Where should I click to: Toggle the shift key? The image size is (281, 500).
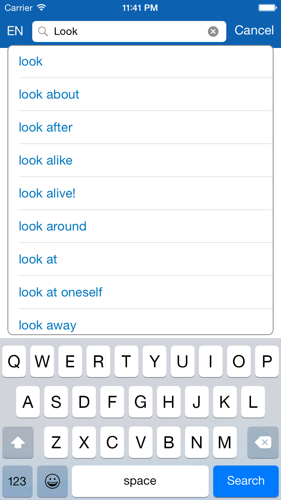[18, 443]
